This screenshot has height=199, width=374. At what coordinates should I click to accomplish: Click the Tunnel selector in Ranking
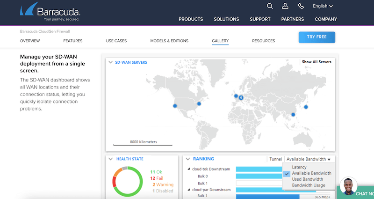point(275,159)
